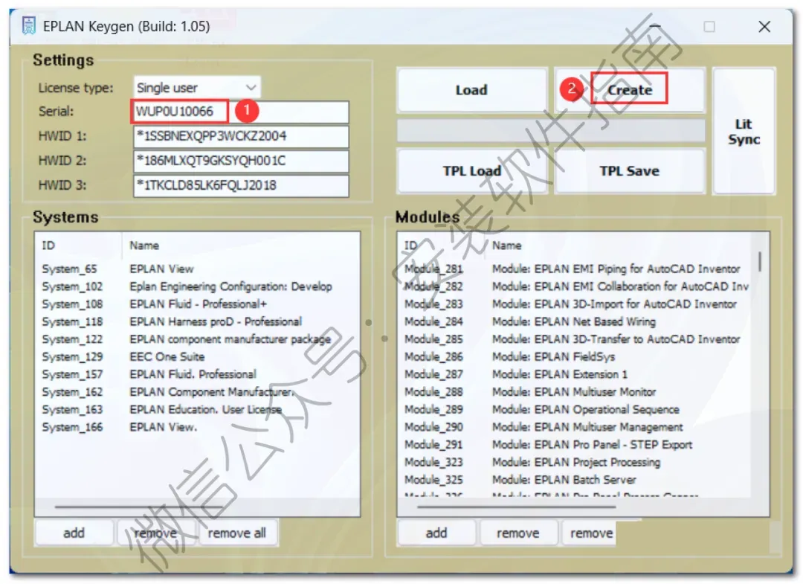Screen dimensions: 803x584
Task: Select System_102 Eplan Engineering Configuration row
Action: coord(197,286)
